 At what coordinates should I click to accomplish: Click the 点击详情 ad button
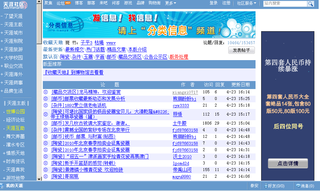point(288,163)
